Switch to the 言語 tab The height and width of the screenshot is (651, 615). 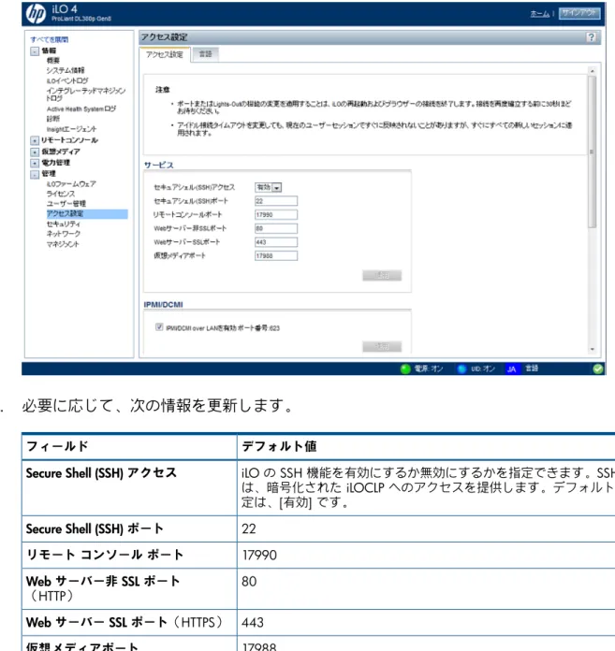click(x=205, y=54)
